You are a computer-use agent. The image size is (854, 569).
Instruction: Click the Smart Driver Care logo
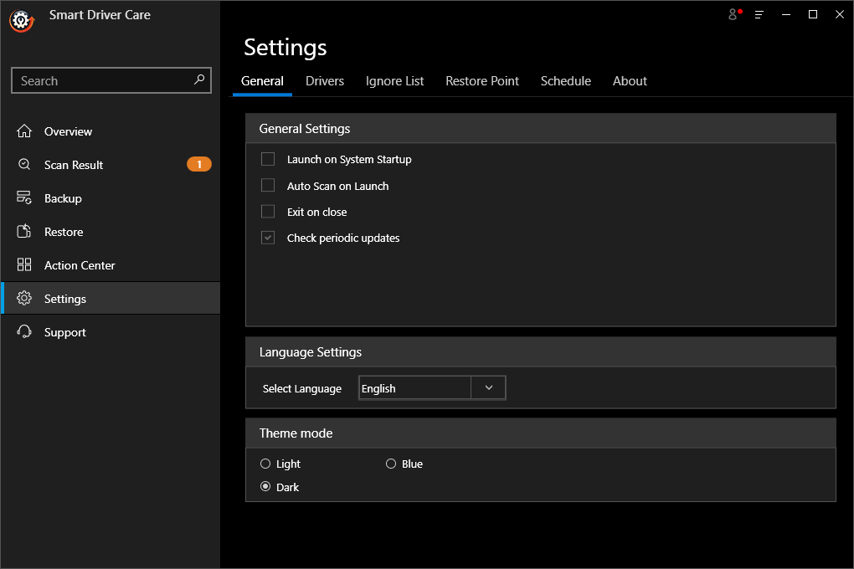coord(21,21)
